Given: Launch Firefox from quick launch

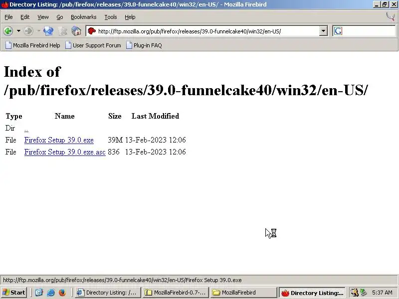Looking at the screenshot, I should coord(62,293).
